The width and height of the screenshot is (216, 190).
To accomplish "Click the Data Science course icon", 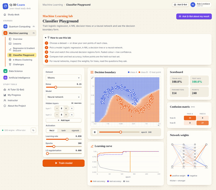I will point(5,71).
